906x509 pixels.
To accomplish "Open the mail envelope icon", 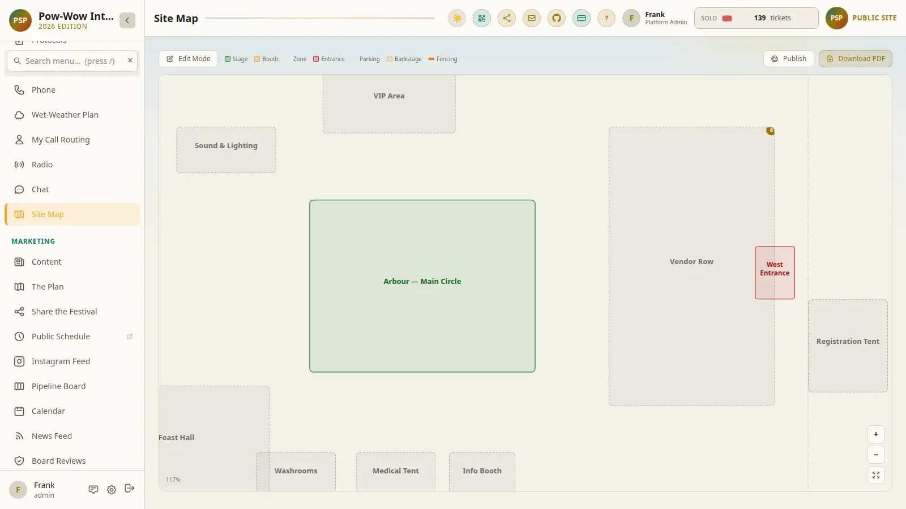I will (532, 18).
